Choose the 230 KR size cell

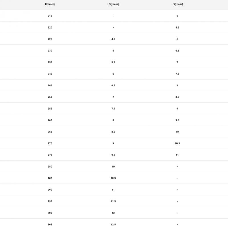[x=50, y=51]
